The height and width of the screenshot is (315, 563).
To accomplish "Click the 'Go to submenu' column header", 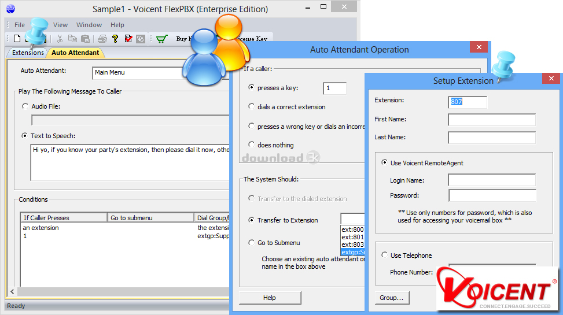I will click(150, 218).
